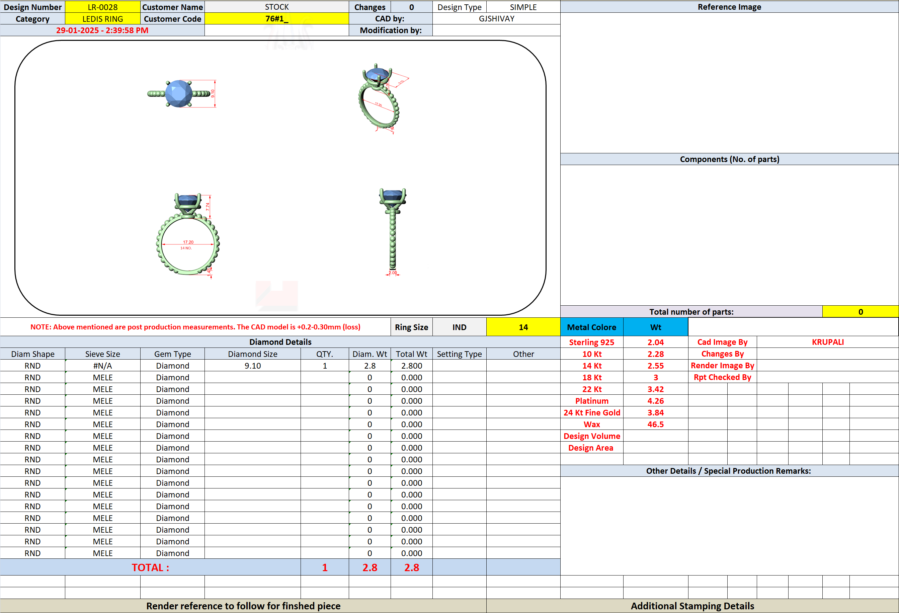Screen dimensions: 899x613
Task: Click the Gem Type column header
Action: (172, 354)
